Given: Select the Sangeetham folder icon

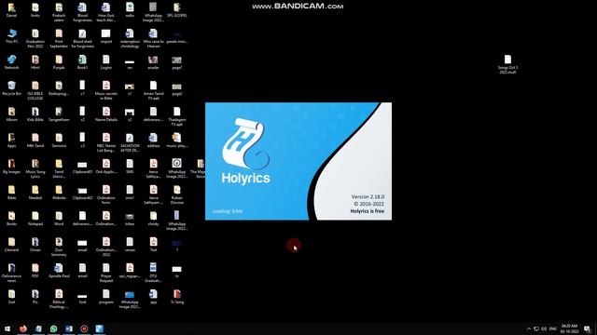Looking at the screenshot, I should click(59, 114).
